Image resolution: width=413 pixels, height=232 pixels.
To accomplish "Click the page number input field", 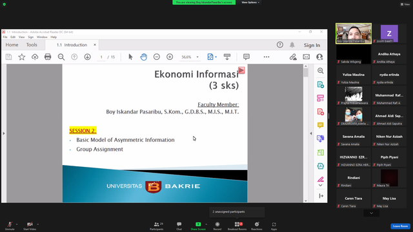I will (x=101, y=57).
